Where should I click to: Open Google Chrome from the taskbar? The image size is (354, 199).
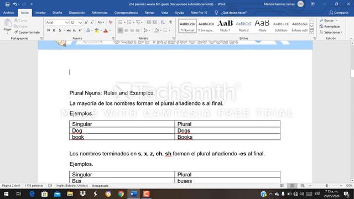coord(121,194)
